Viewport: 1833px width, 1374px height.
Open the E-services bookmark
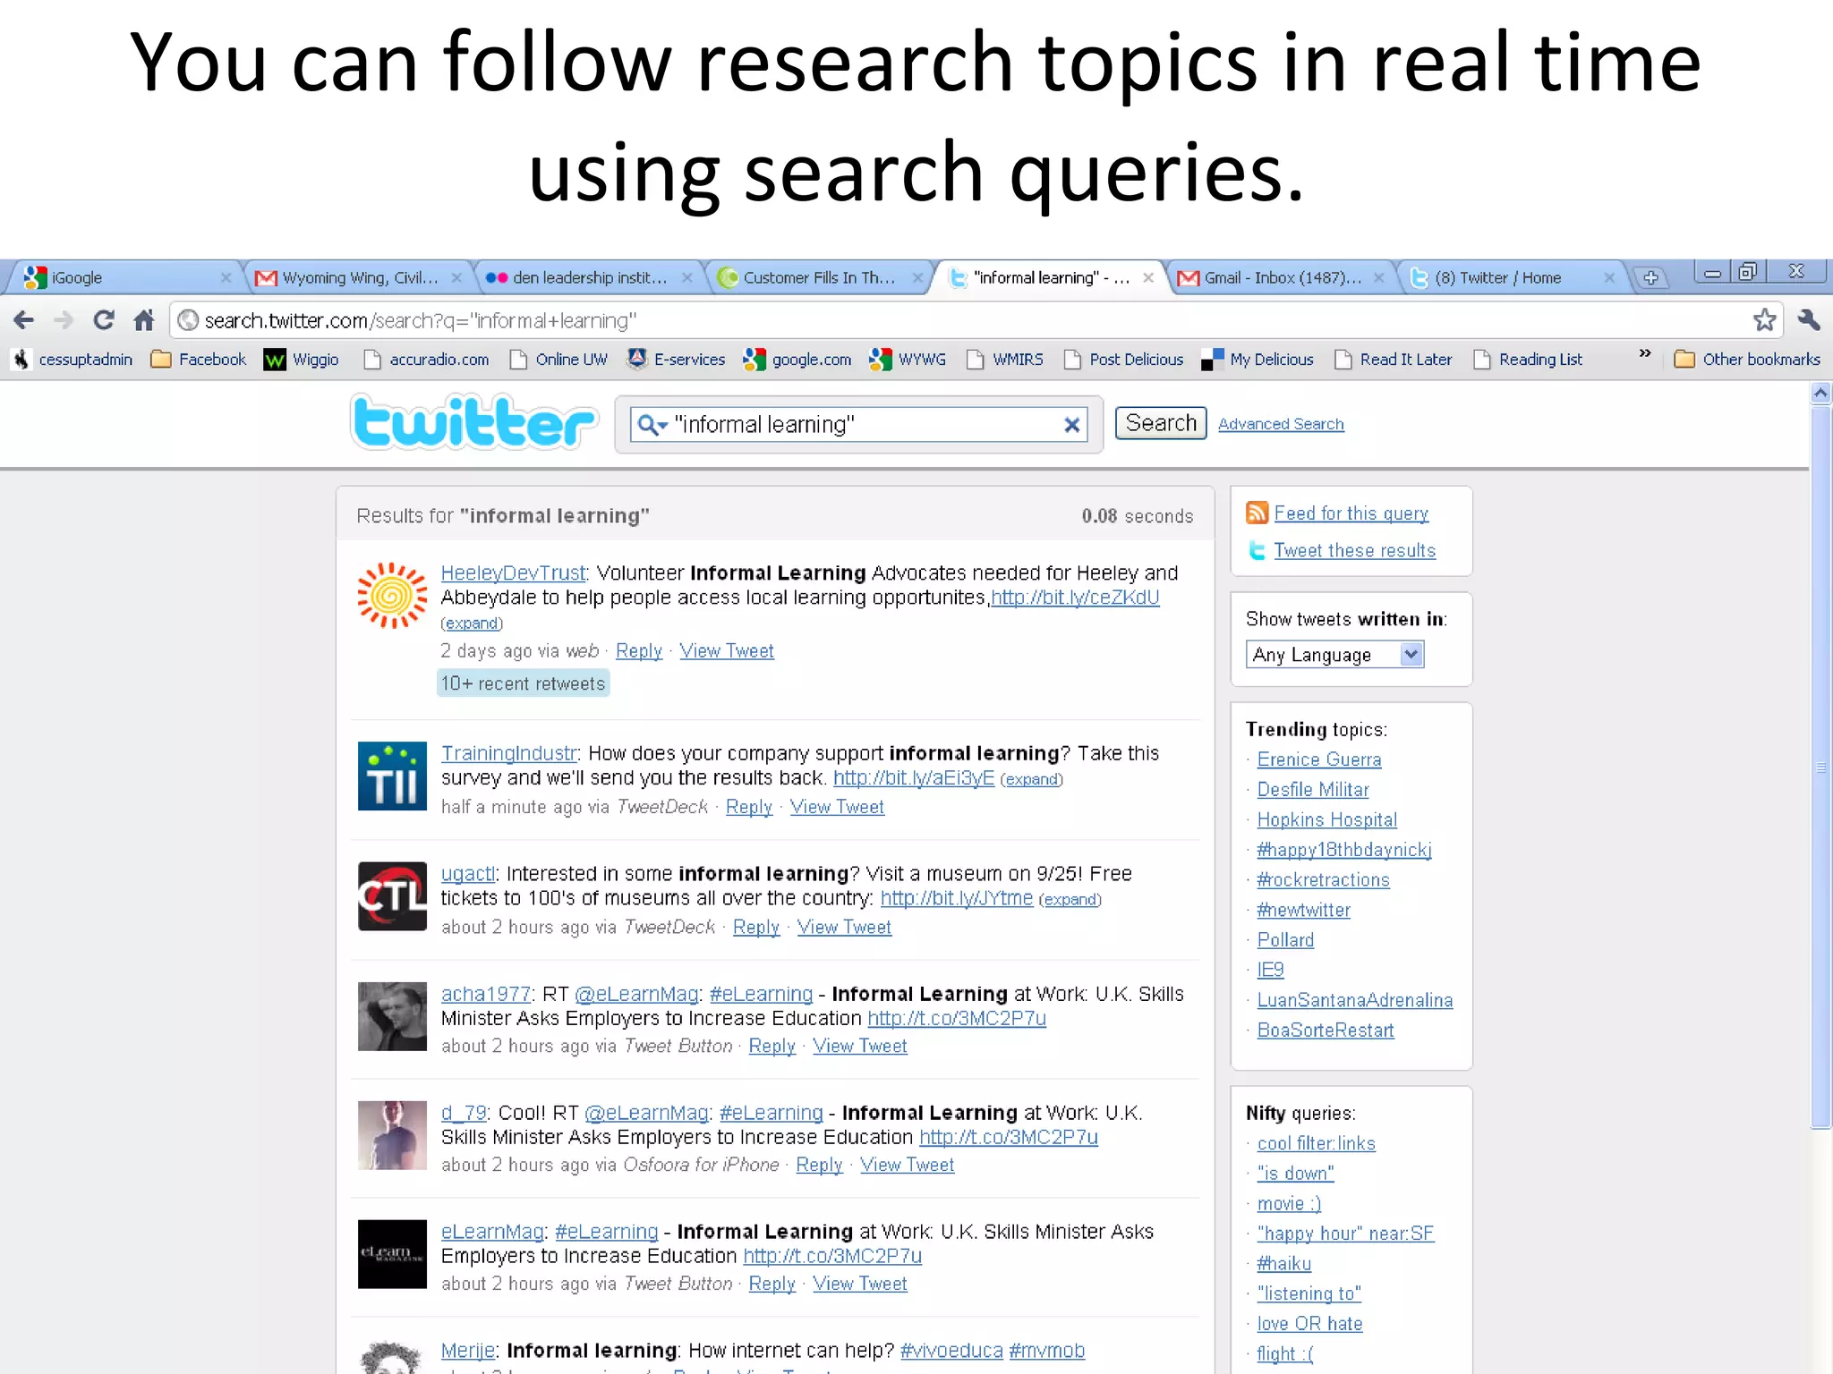coord(677,360)
